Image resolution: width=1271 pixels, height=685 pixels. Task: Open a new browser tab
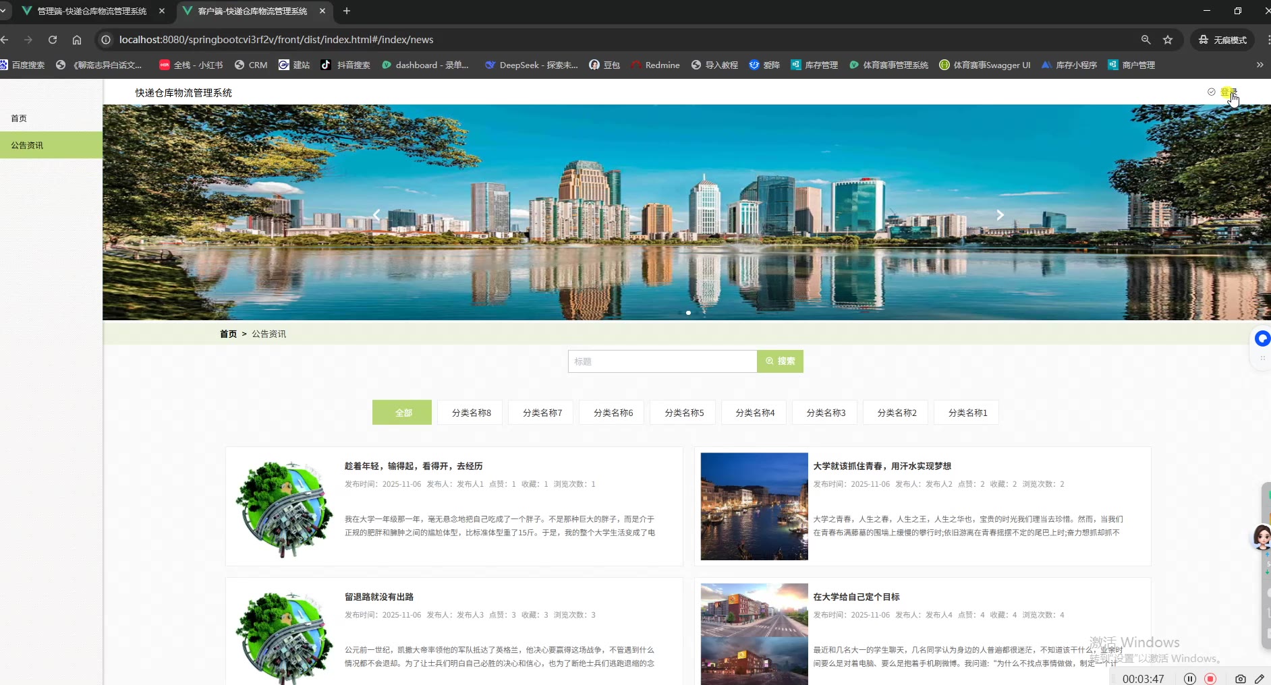point(347,11)
